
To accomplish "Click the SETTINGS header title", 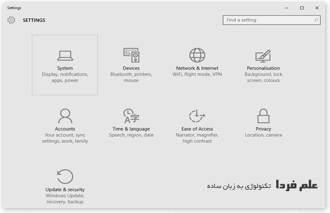I will click(34, 20).
